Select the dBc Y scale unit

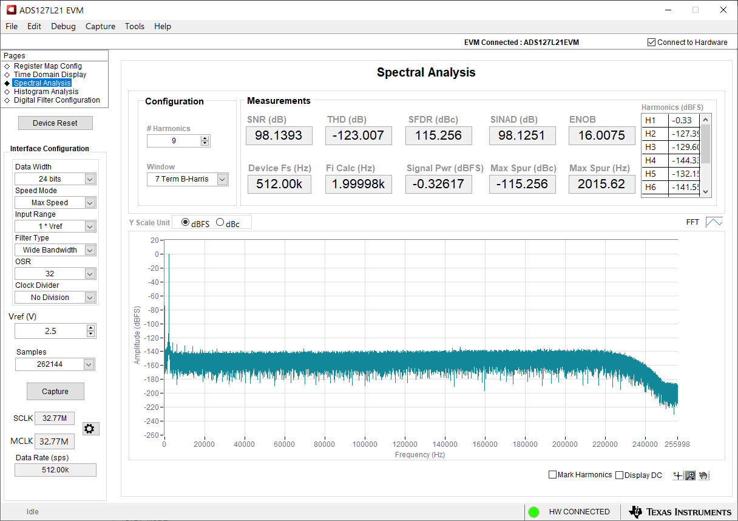(x=220, y=223)
